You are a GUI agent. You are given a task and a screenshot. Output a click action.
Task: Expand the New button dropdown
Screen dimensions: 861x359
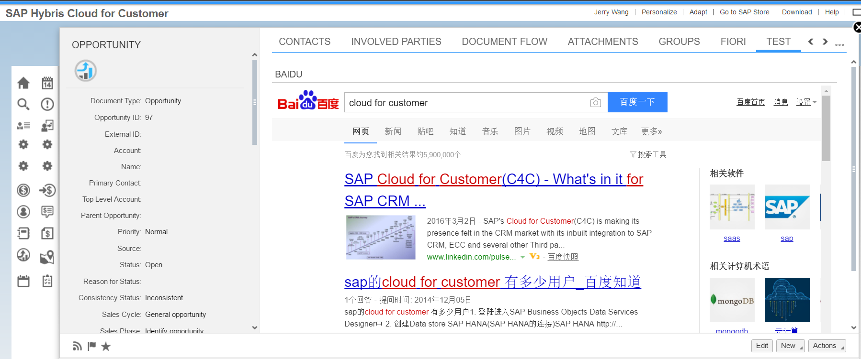tap(791, 346)
